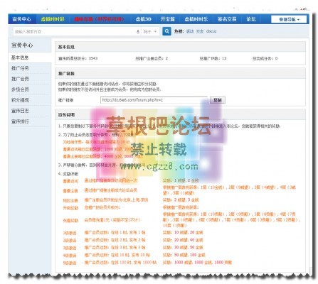
Task: Expand the 快捷导航 dropdown
Action: [x=289, y=19]
